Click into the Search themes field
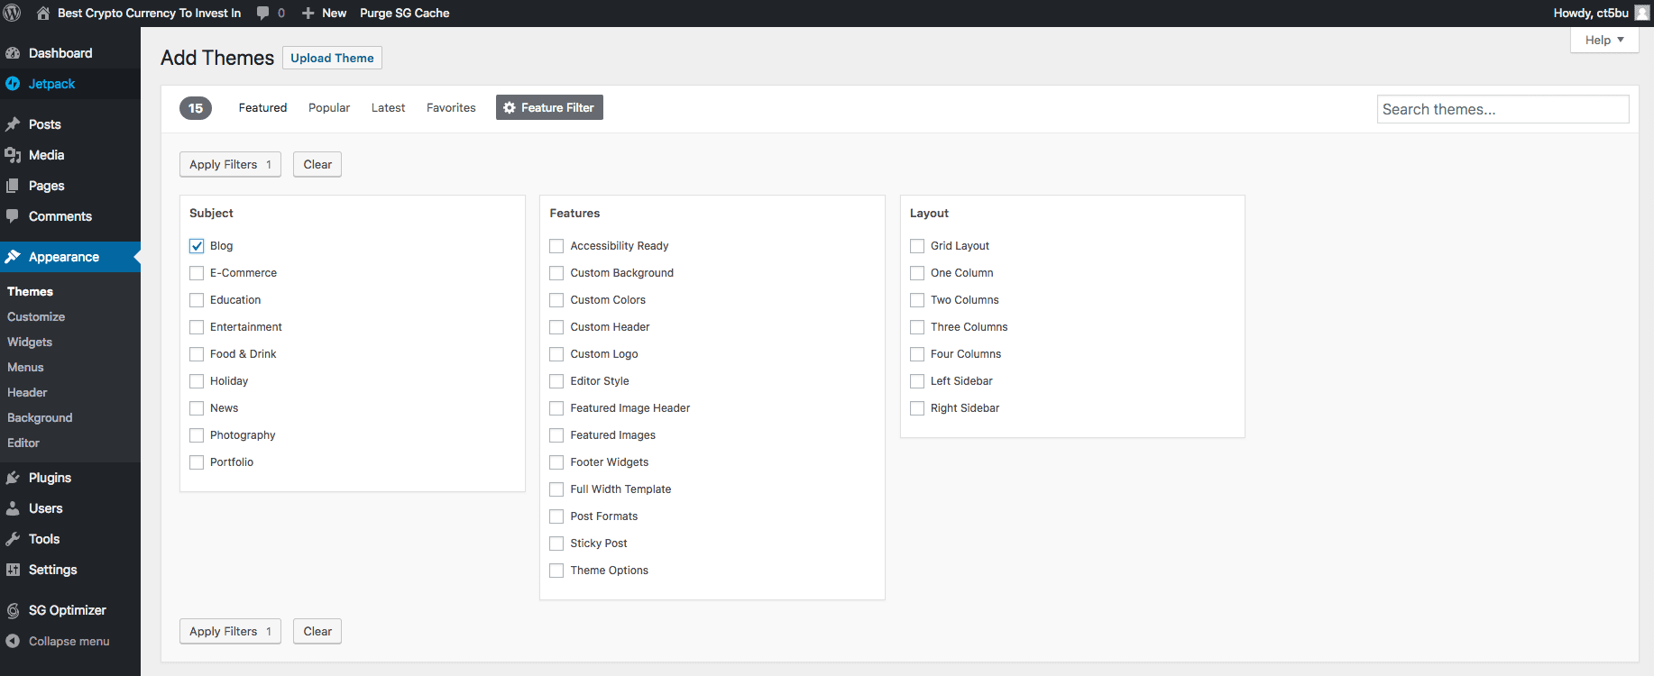This screenshot has width=1654, height=676. pyautogui.click(x=1502, y=109)
